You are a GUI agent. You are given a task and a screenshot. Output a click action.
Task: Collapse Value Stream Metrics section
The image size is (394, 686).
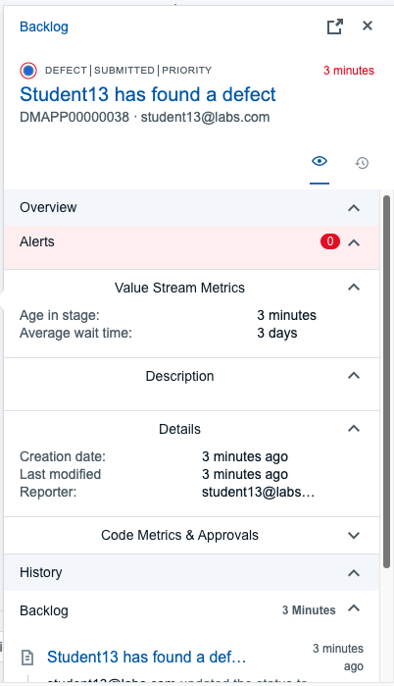click(x=354, y=288)
